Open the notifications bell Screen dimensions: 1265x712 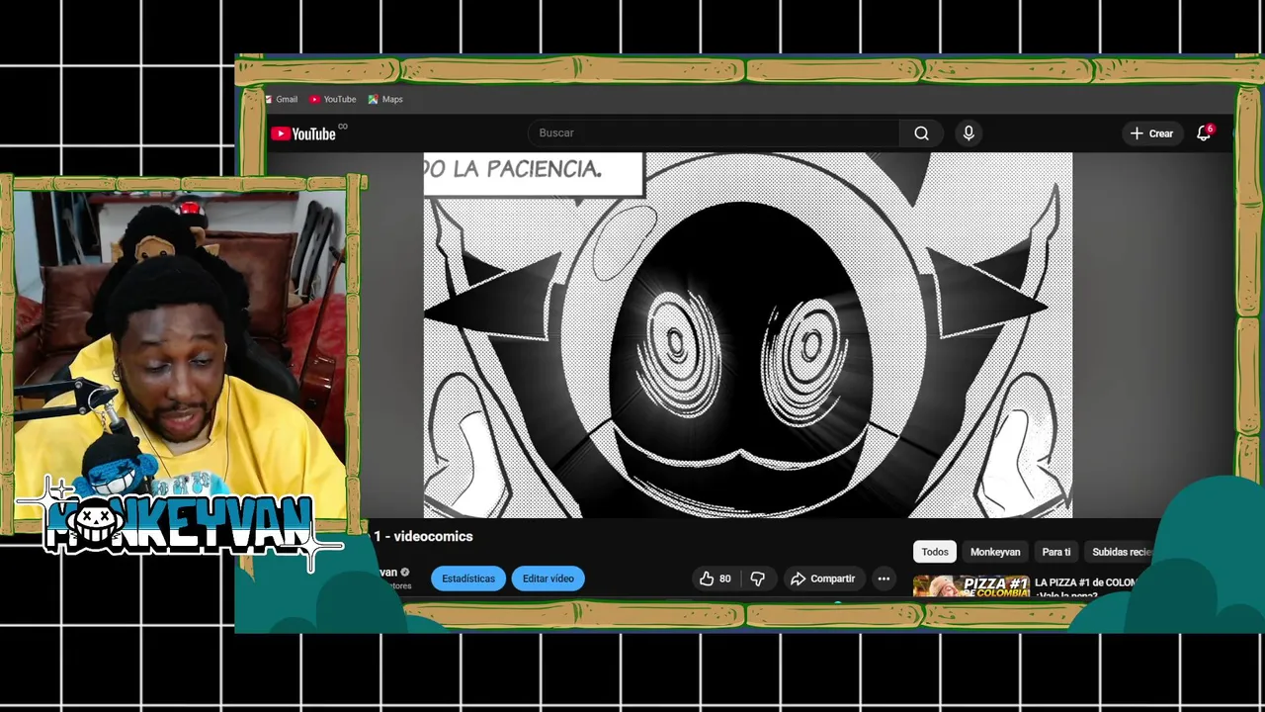click(x=1204, y=133)
